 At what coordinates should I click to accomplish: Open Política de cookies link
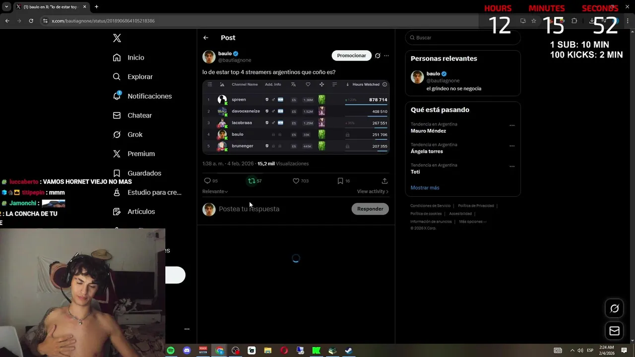tap(426, 214)
